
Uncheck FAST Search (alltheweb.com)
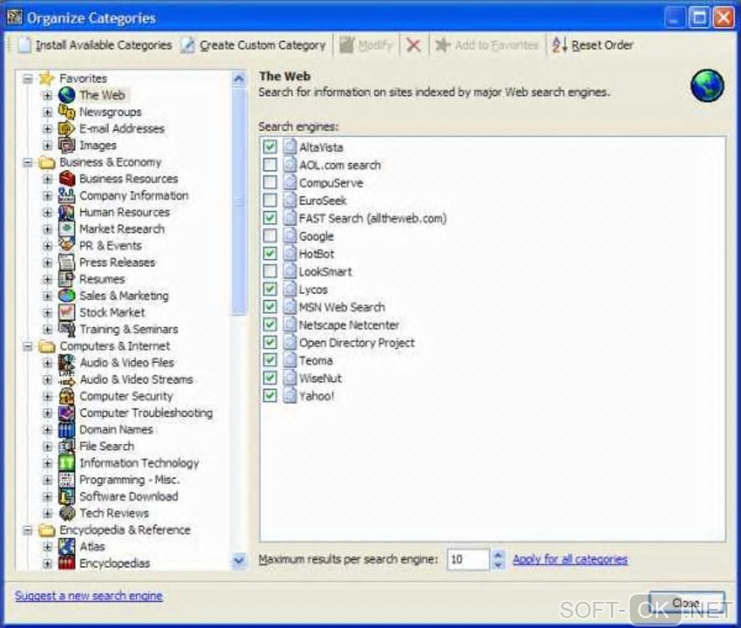pos(270,218)
